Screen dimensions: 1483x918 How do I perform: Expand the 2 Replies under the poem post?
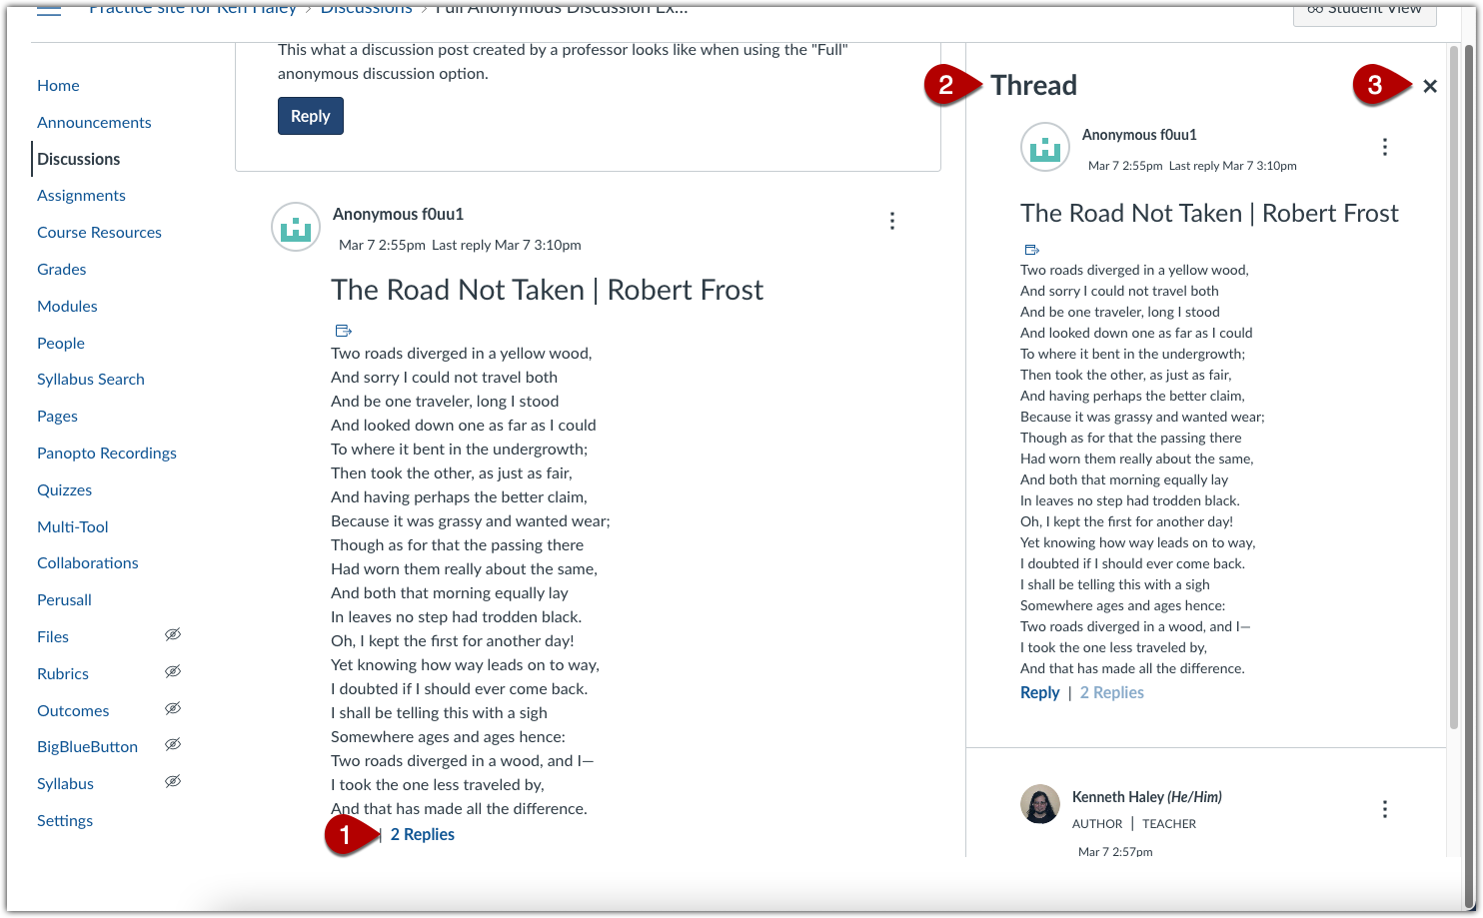tap(422, 834)
